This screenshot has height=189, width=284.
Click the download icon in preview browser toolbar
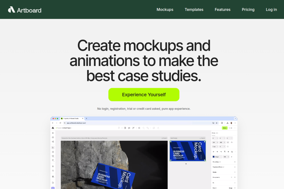227,123
